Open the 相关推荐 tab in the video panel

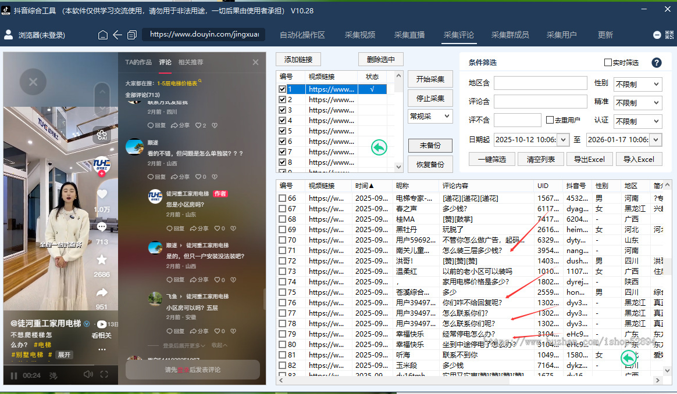click(x=191, y=62)
